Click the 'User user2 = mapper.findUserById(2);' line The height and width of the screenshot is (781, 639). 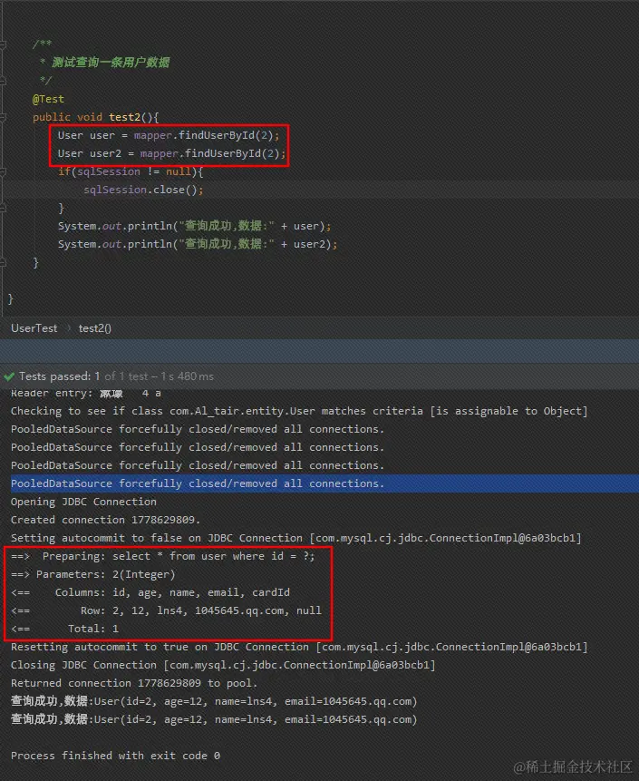point(171,153)
